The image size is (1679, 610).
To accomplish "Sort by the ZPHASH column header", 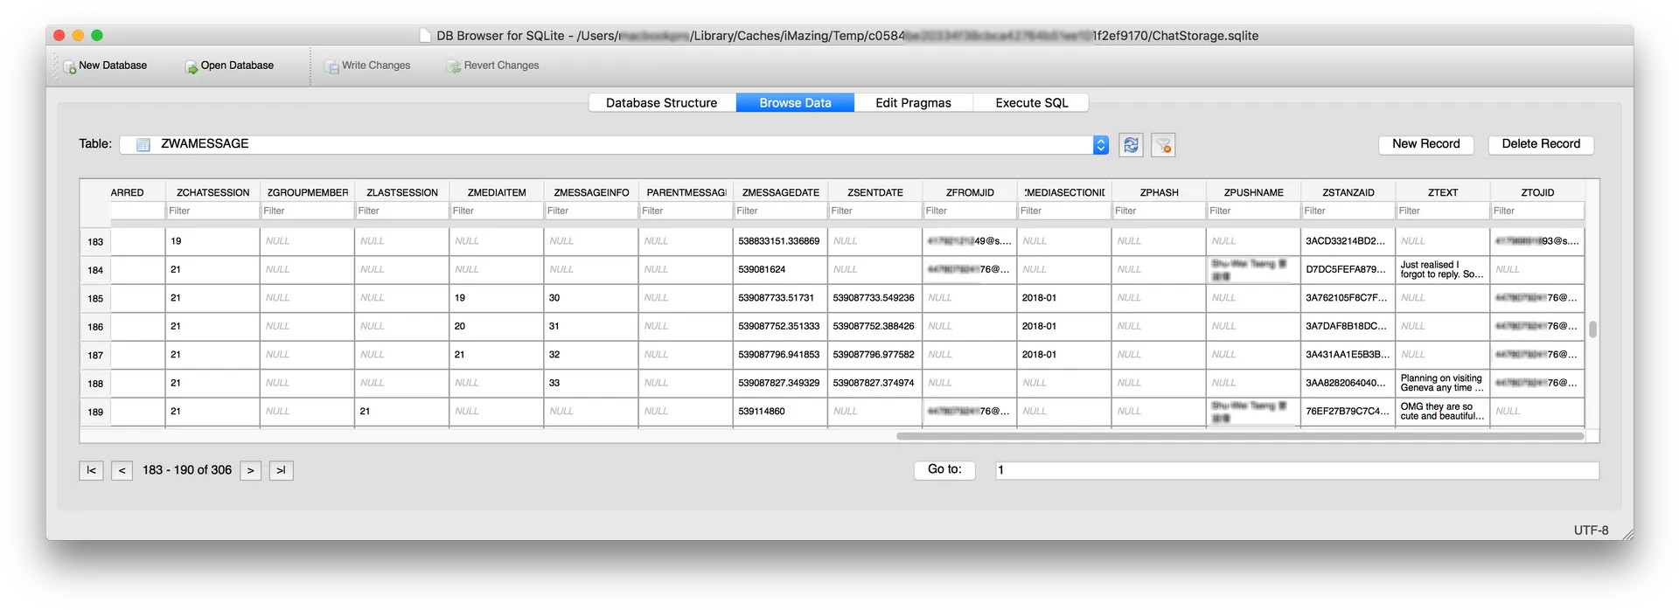I will tap(1159, 192).
